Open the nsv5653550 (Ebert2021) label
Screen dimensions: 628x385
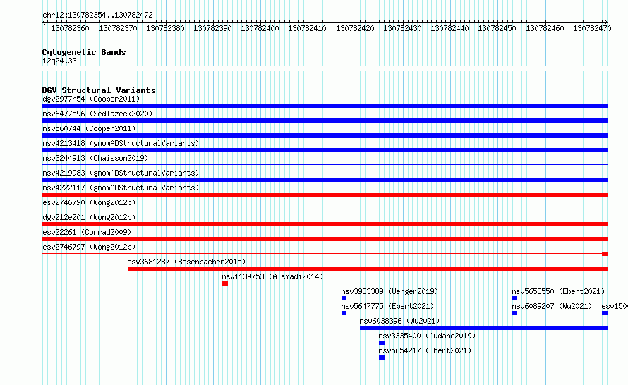[x=558, y=291]
